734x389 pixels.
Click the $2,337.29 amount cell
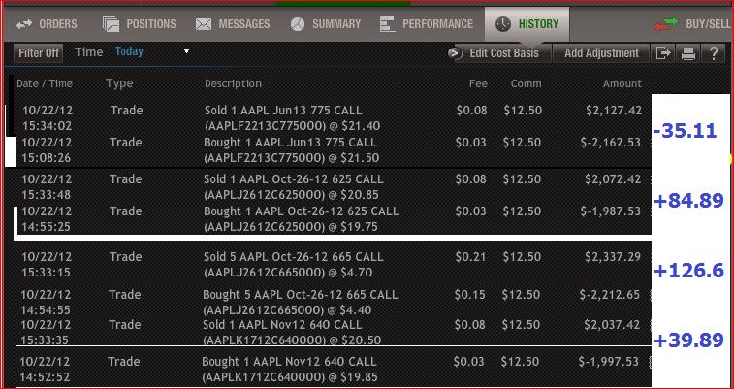click(x=613, y=256)
